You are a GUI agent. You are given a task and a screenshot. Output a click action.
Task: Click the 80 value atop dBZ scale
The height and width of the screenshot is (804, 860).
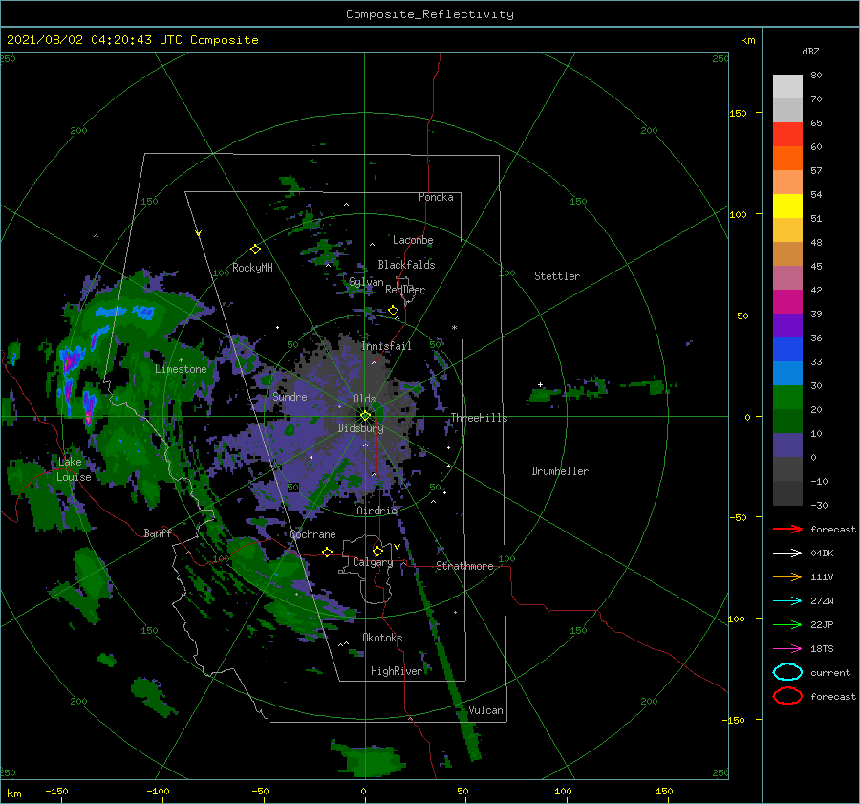816,75
